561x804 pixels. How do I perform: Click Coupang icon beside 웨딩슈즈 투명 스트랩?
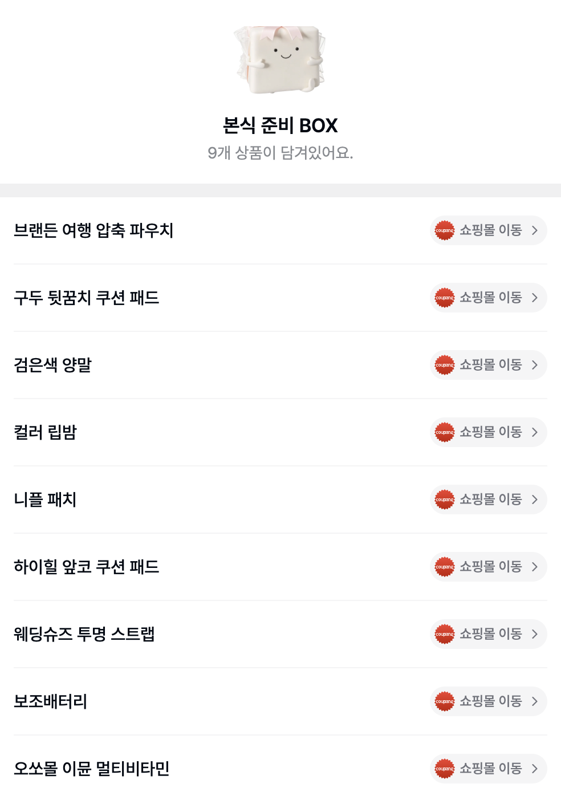tap(444, 634)
